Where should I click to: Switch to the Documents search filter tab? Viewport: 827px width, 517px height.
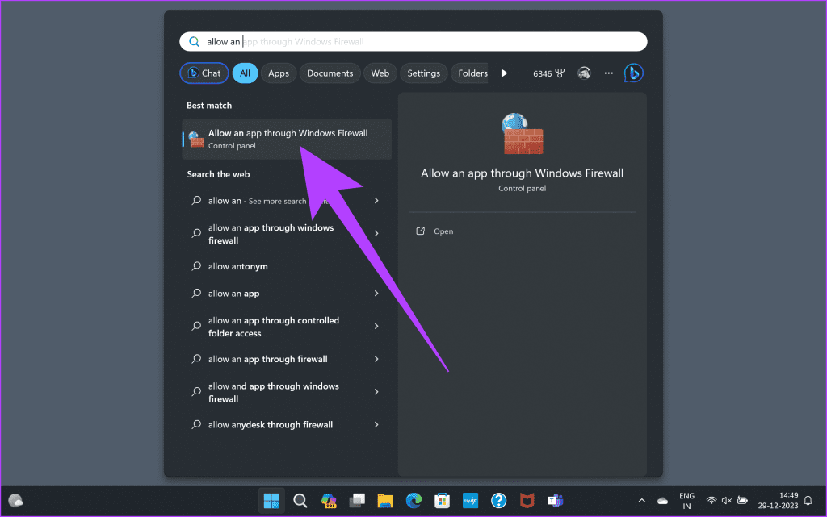pyautogui.click(x=330, y=73)
